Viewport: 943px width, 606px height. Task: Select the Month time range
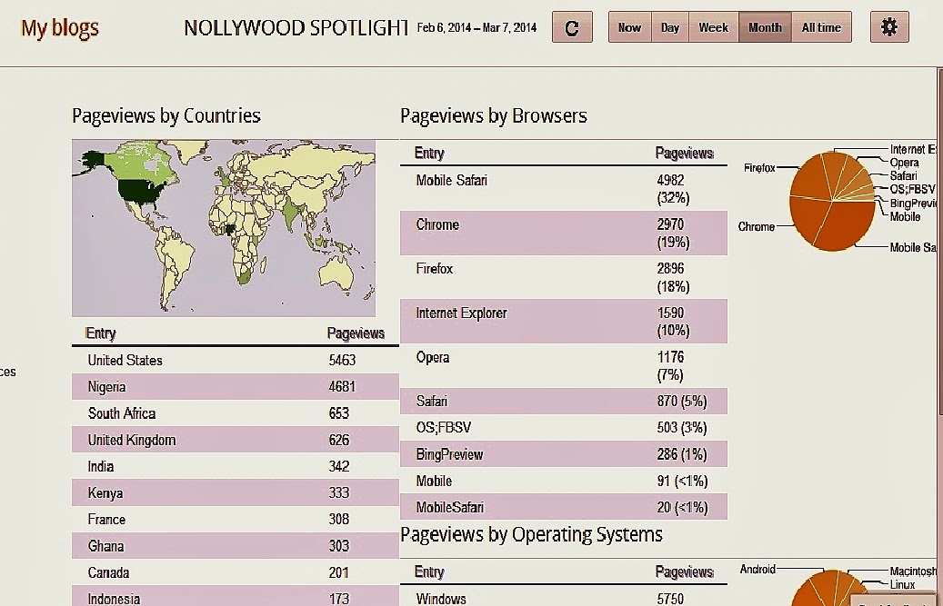click(765, 27)
